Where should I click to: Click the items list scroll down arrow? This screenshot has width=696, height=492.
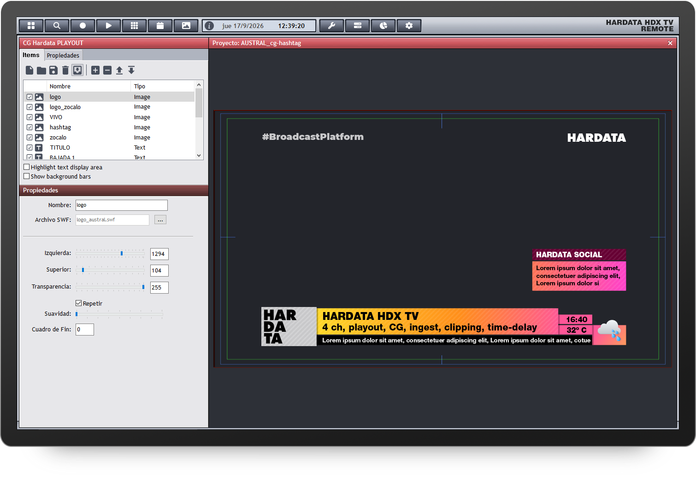pyautogui.click(x=199, y=156)
